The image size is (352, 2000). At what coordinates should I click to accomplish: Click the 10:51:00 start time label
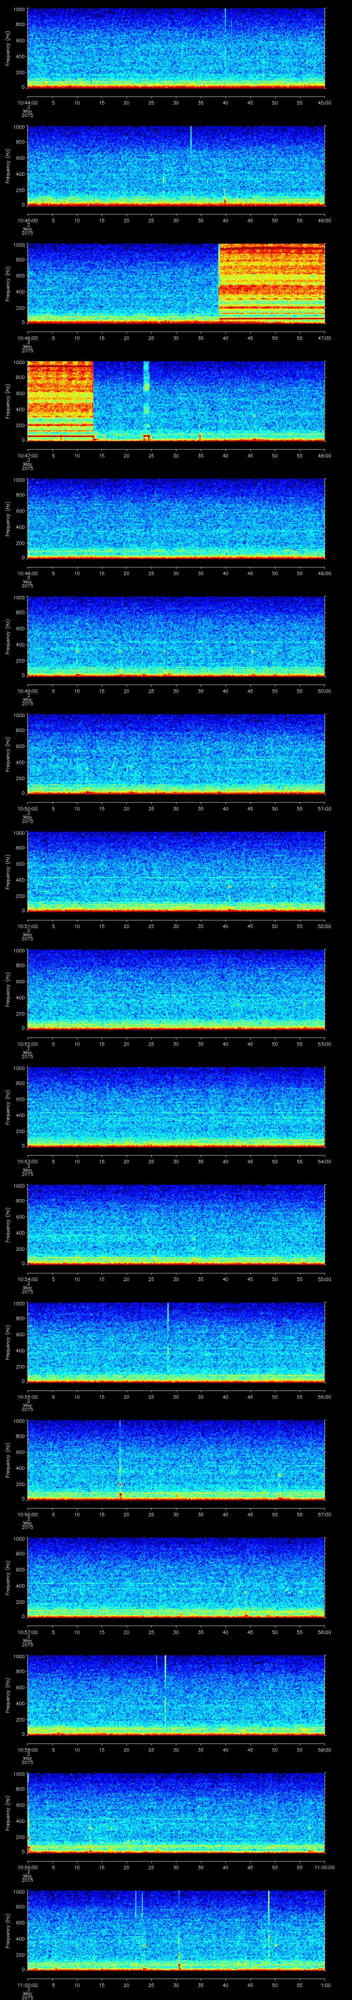[27, 926]
